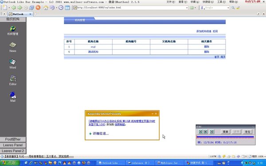Click the yellow highlighter icon
The width and height of the screenshot is (266, 166).
click(x=238, y=8)
